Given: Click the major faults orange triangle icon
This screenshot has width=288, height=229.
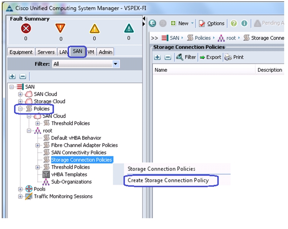Looking at the screenshot, I should 60,28.
